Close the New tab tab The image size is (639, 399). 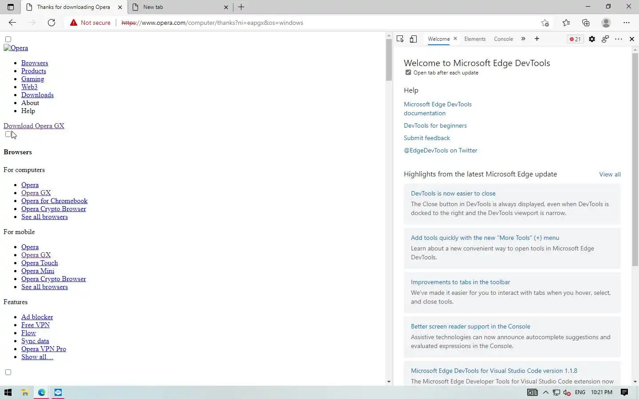[226, 7]
